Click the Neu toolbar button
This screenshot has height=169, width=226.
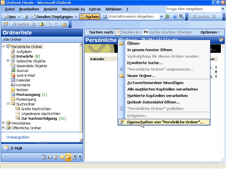click(x=10, y=17)
